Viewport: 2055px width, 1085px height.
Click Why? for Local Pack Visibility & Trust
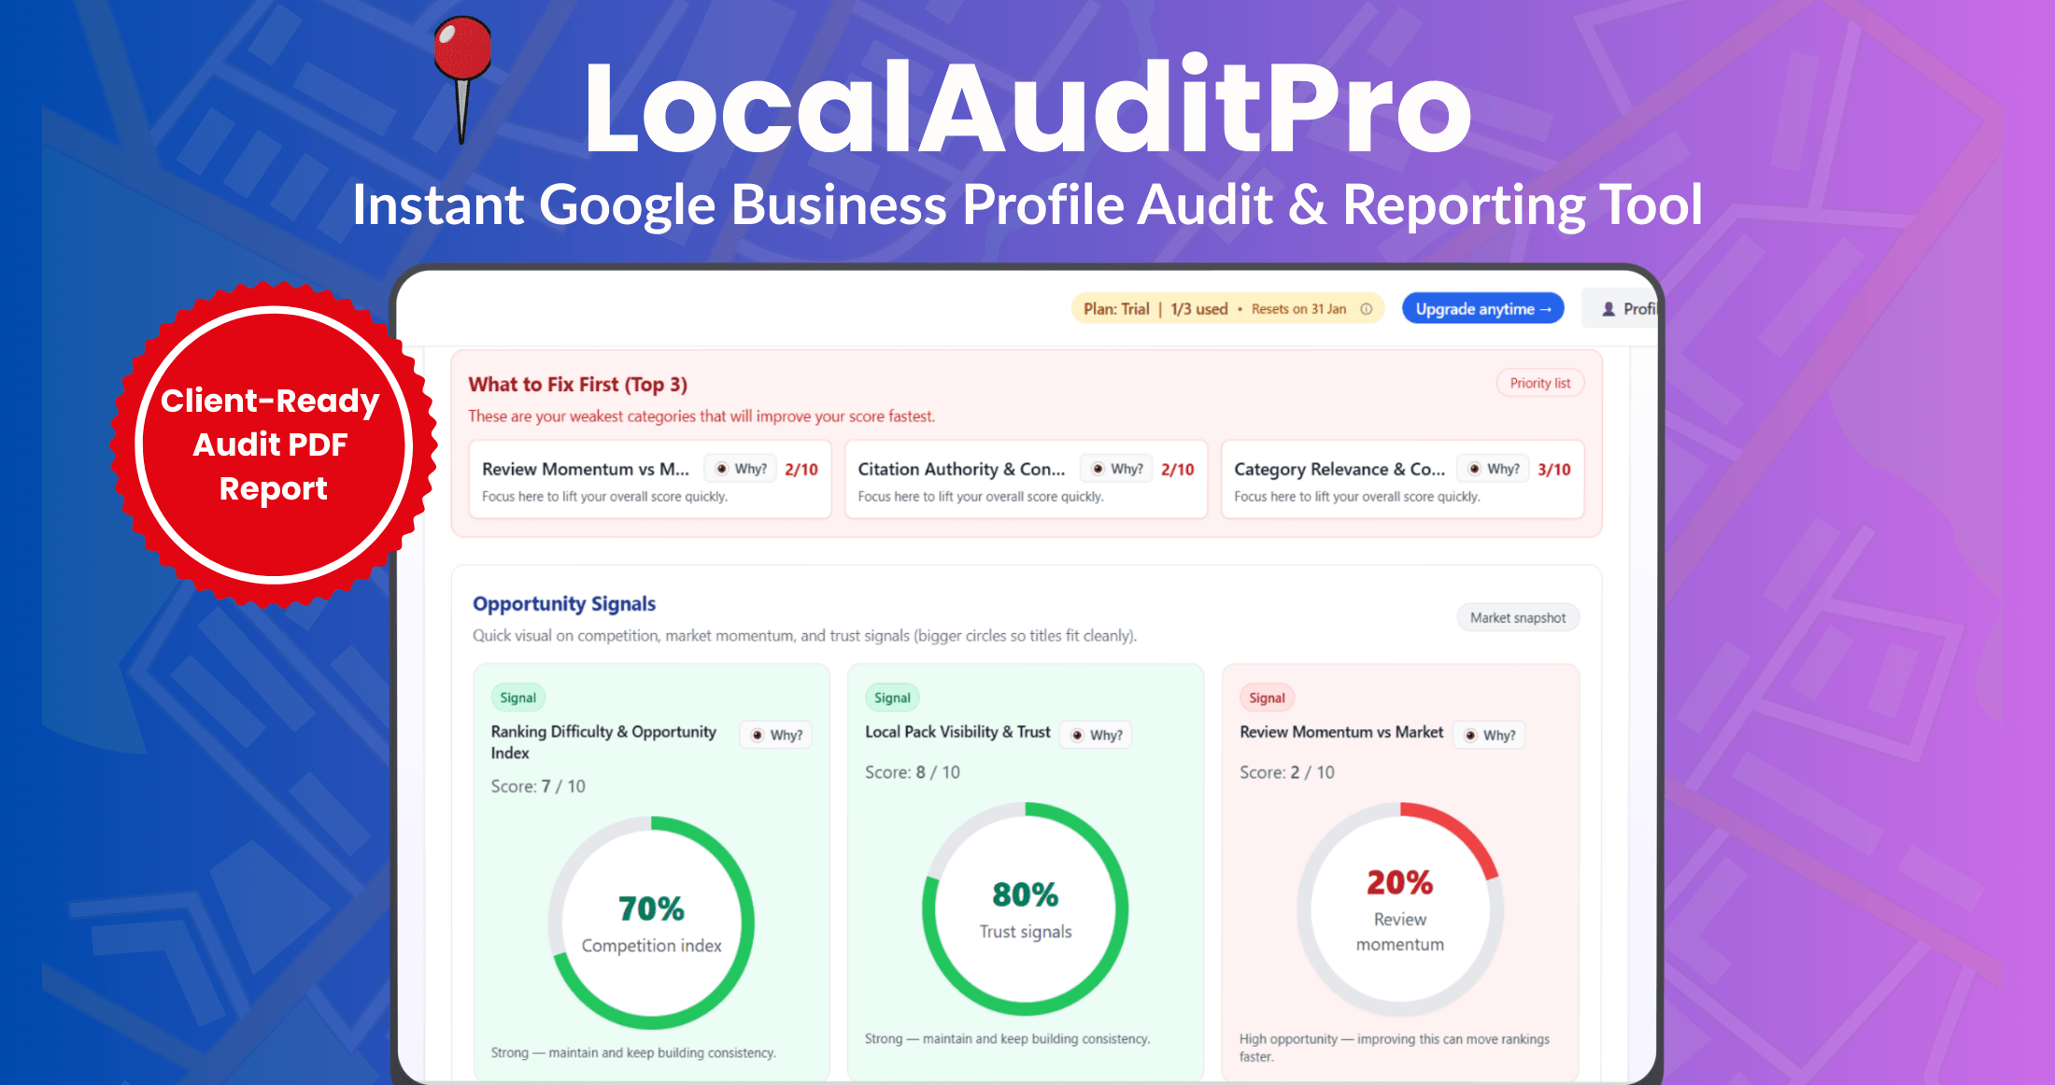point(1097,735)
